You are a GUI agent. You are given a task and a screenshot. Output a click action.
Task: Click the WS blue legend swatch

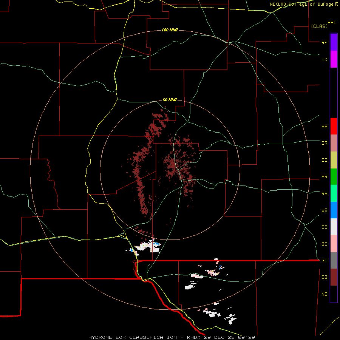click(x=334, y=210)
